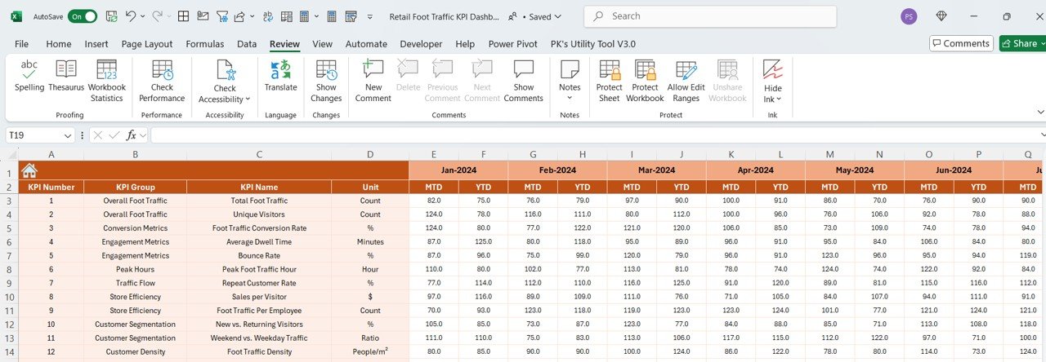Click the Search box in title bar
Viewport: 1046px width, 362px height.
coord(710,16)
